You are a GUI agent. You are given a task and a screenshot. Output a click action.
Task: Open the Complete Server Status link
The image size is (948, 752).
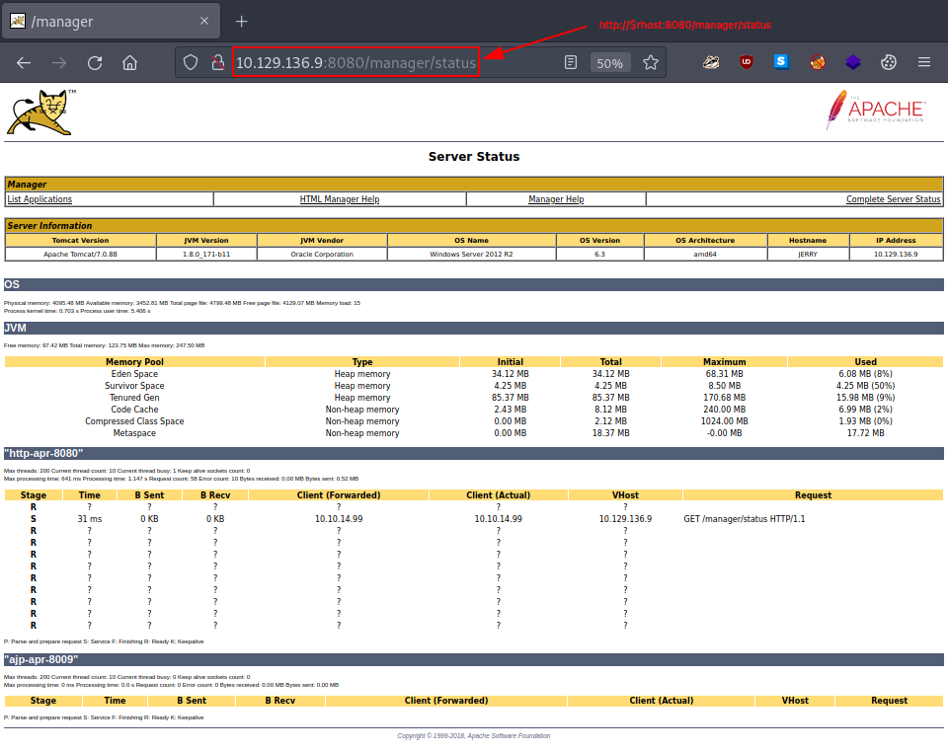[893, 199]
